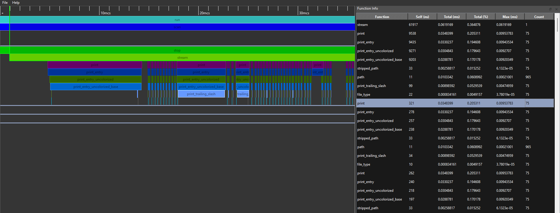The height and width of the screenshot is (213, 560).
Task: Sort table by Function column header
Action: 382,17
